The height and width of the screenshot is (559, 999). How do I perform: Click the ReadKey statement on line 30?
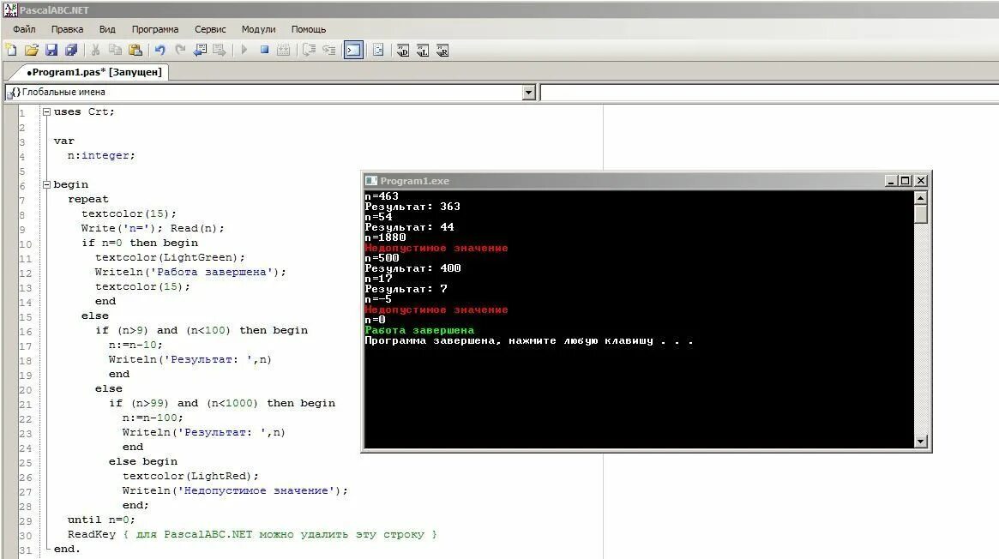(x=92, y=534)
